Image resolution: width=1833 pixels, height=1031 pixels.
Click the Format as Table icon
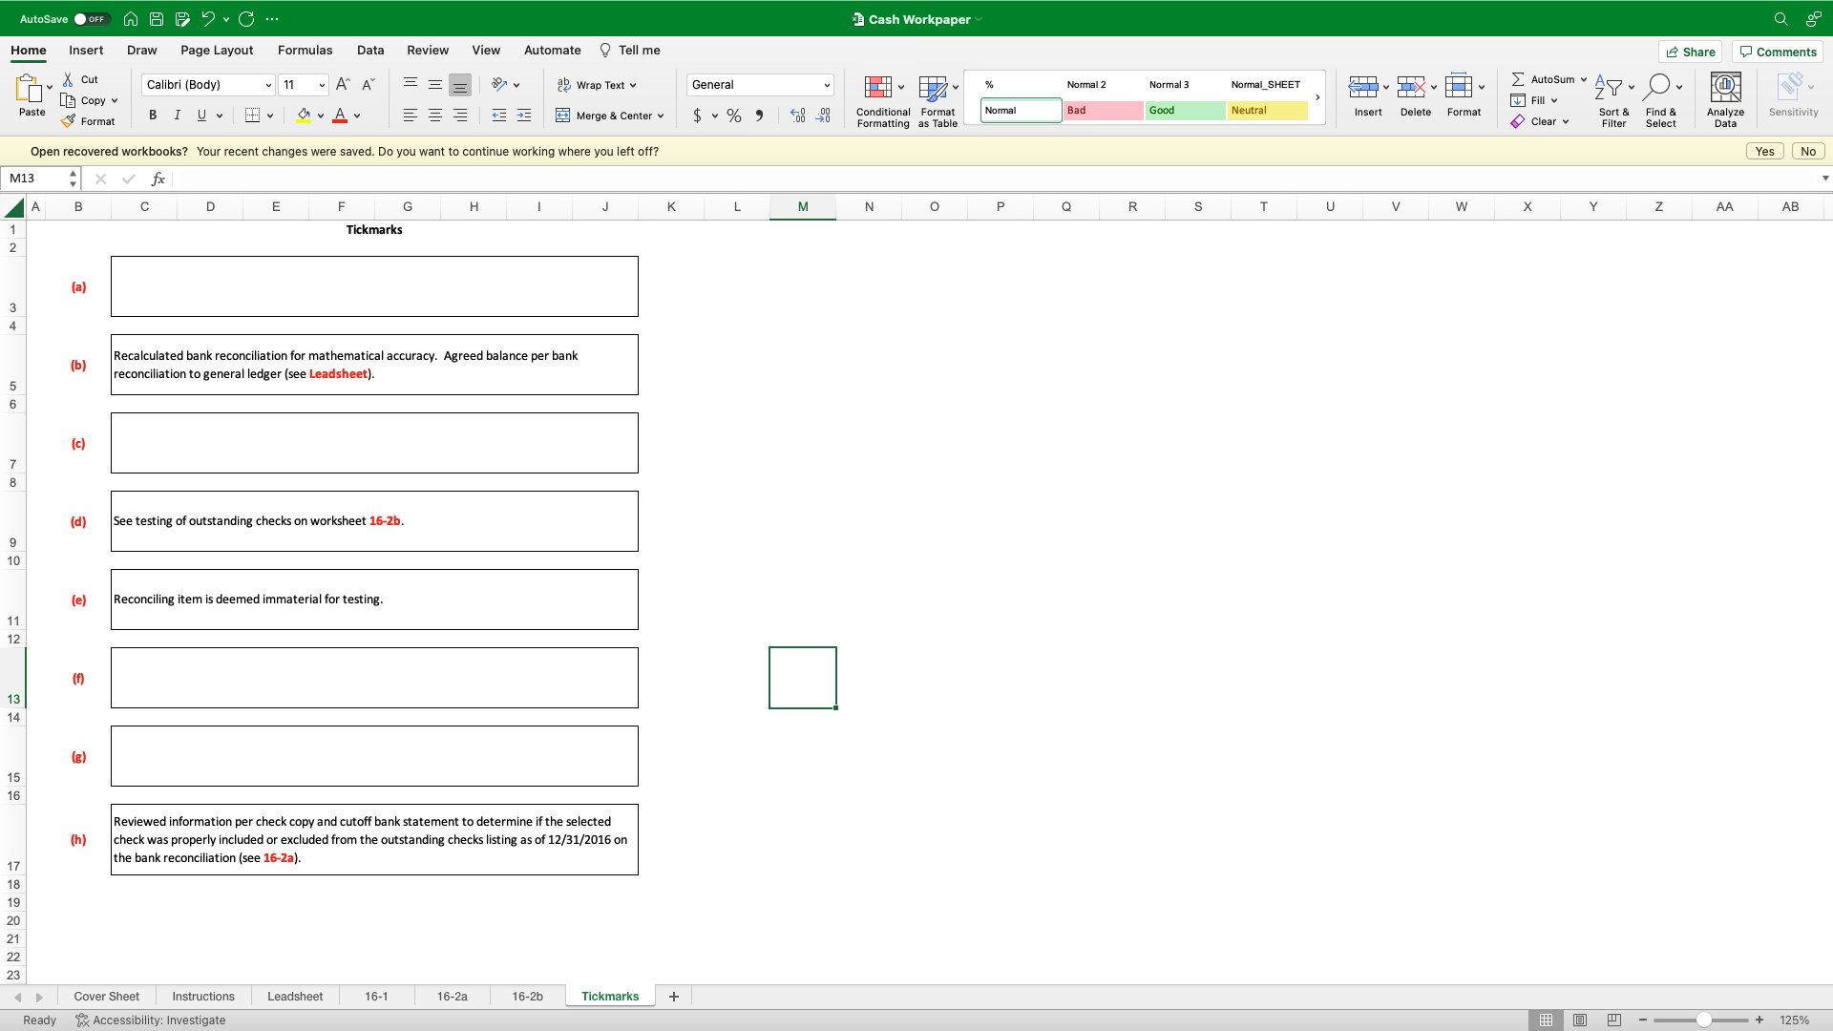click(x=933, y=88)
